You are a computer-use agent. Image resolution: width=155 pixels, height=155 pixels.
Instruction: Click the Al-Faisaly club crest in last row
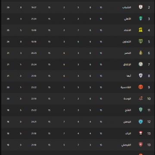pos(141,145)
